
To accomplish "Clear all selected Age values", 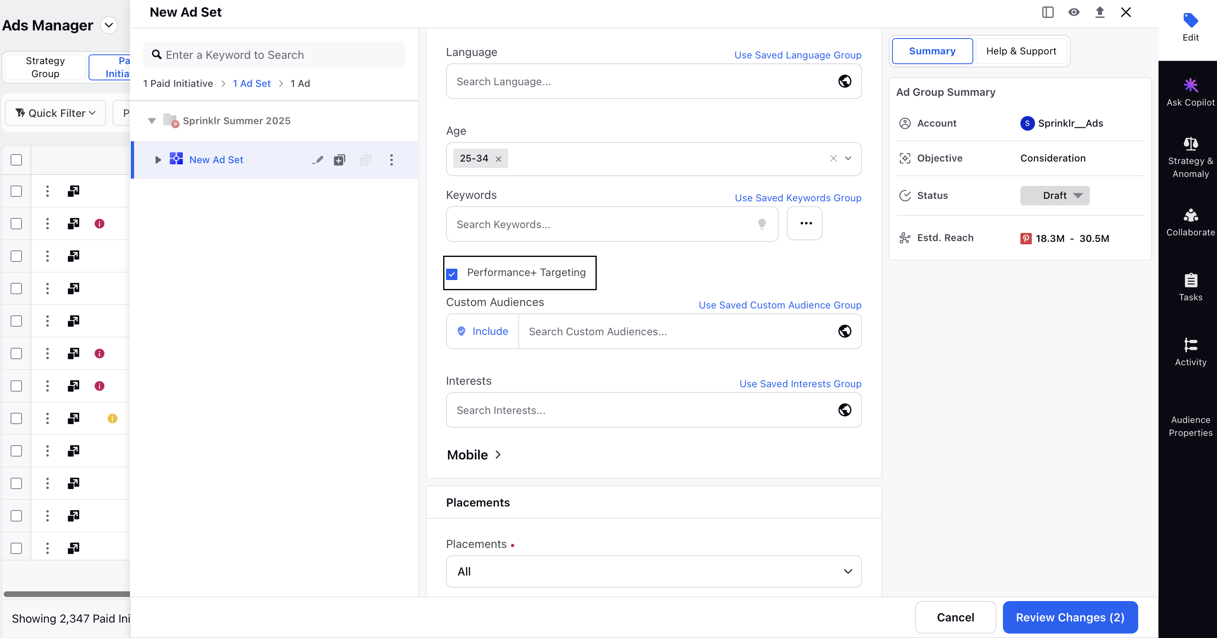I will (833, 159).
